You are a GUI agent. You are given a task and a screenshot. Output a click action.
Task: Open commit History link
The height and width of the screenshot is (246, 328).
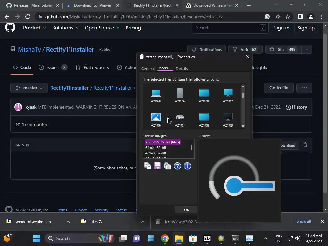click(296, 107)
